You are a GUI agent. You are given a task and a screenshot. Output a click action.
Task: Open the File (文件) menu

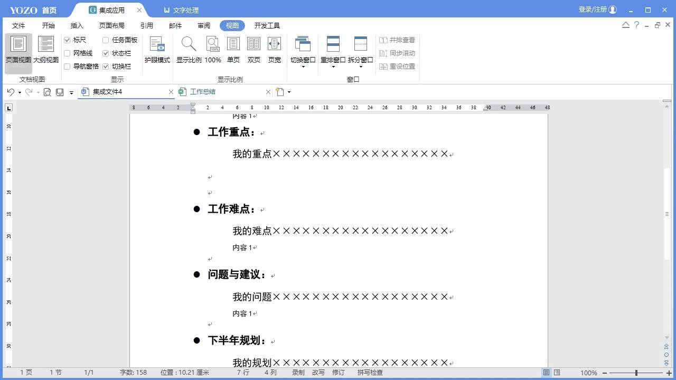click(18, 25)
